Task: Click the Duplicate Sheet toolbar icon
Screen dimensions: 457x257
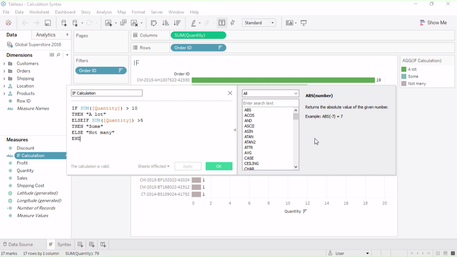Action: (123, 23)
